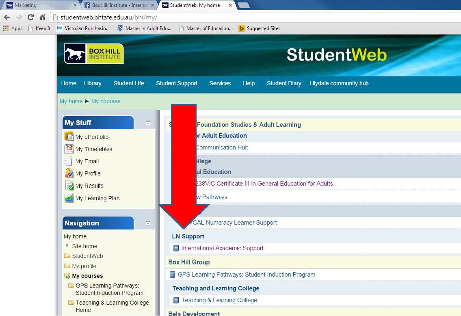The image size is (461, 316).
Task: Open the Communication Hub course link
Action: pos(222,147)
